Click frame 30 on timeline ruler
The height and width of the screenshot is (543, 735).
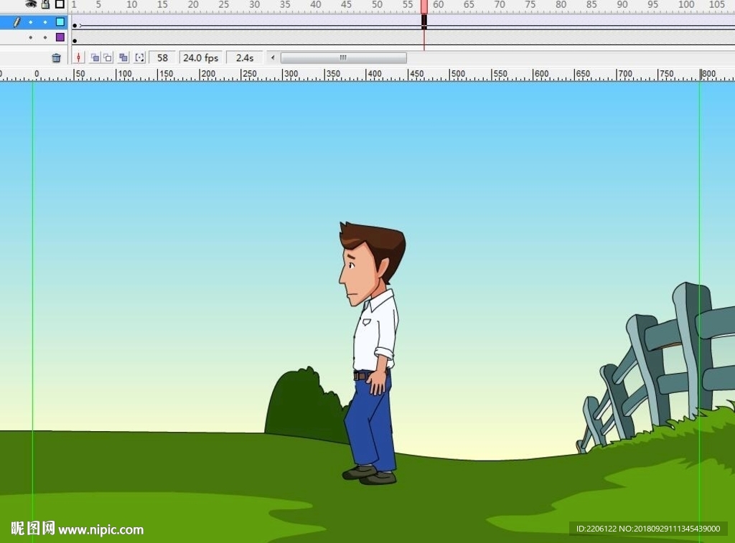click(255, 5)
